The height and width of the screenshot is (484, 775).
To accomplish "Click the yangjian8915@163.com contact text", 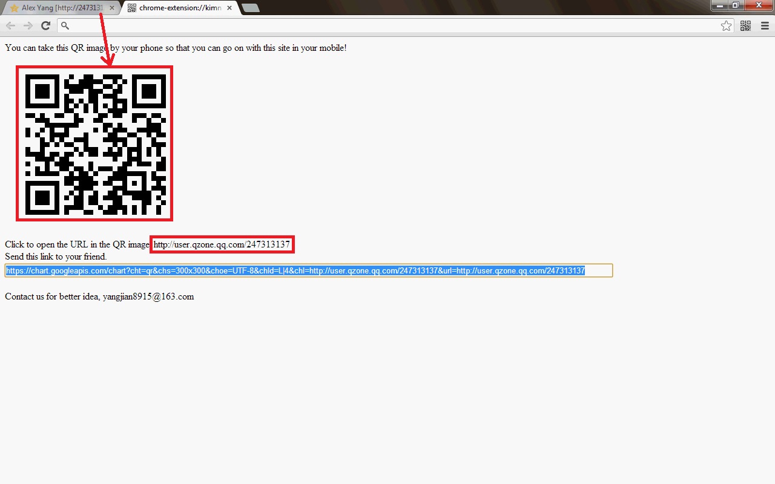I will click(x=148, y=296).
